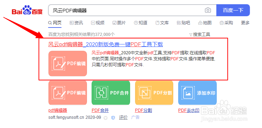Click the blue 保 shield icon
The width and height of the screenshot is (262, 128).
pos(113,118)
